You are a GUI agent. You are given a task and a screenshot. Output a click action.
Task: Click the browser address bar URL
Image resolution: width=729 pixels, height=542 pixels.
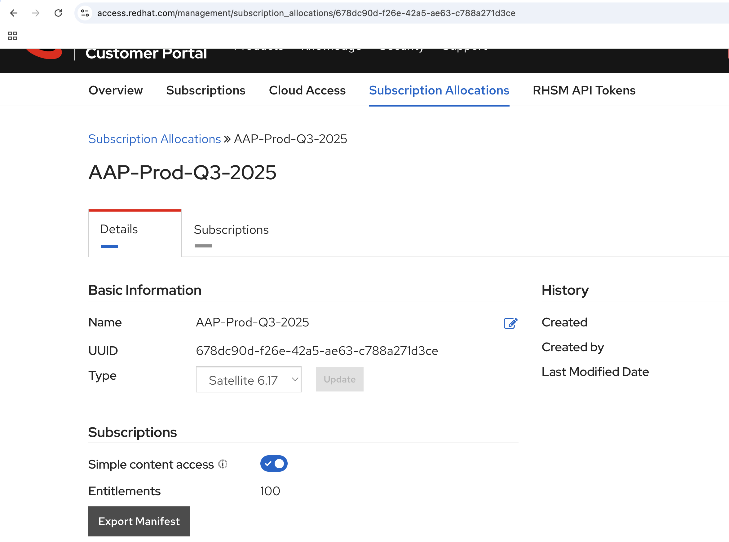pos(306,13)
